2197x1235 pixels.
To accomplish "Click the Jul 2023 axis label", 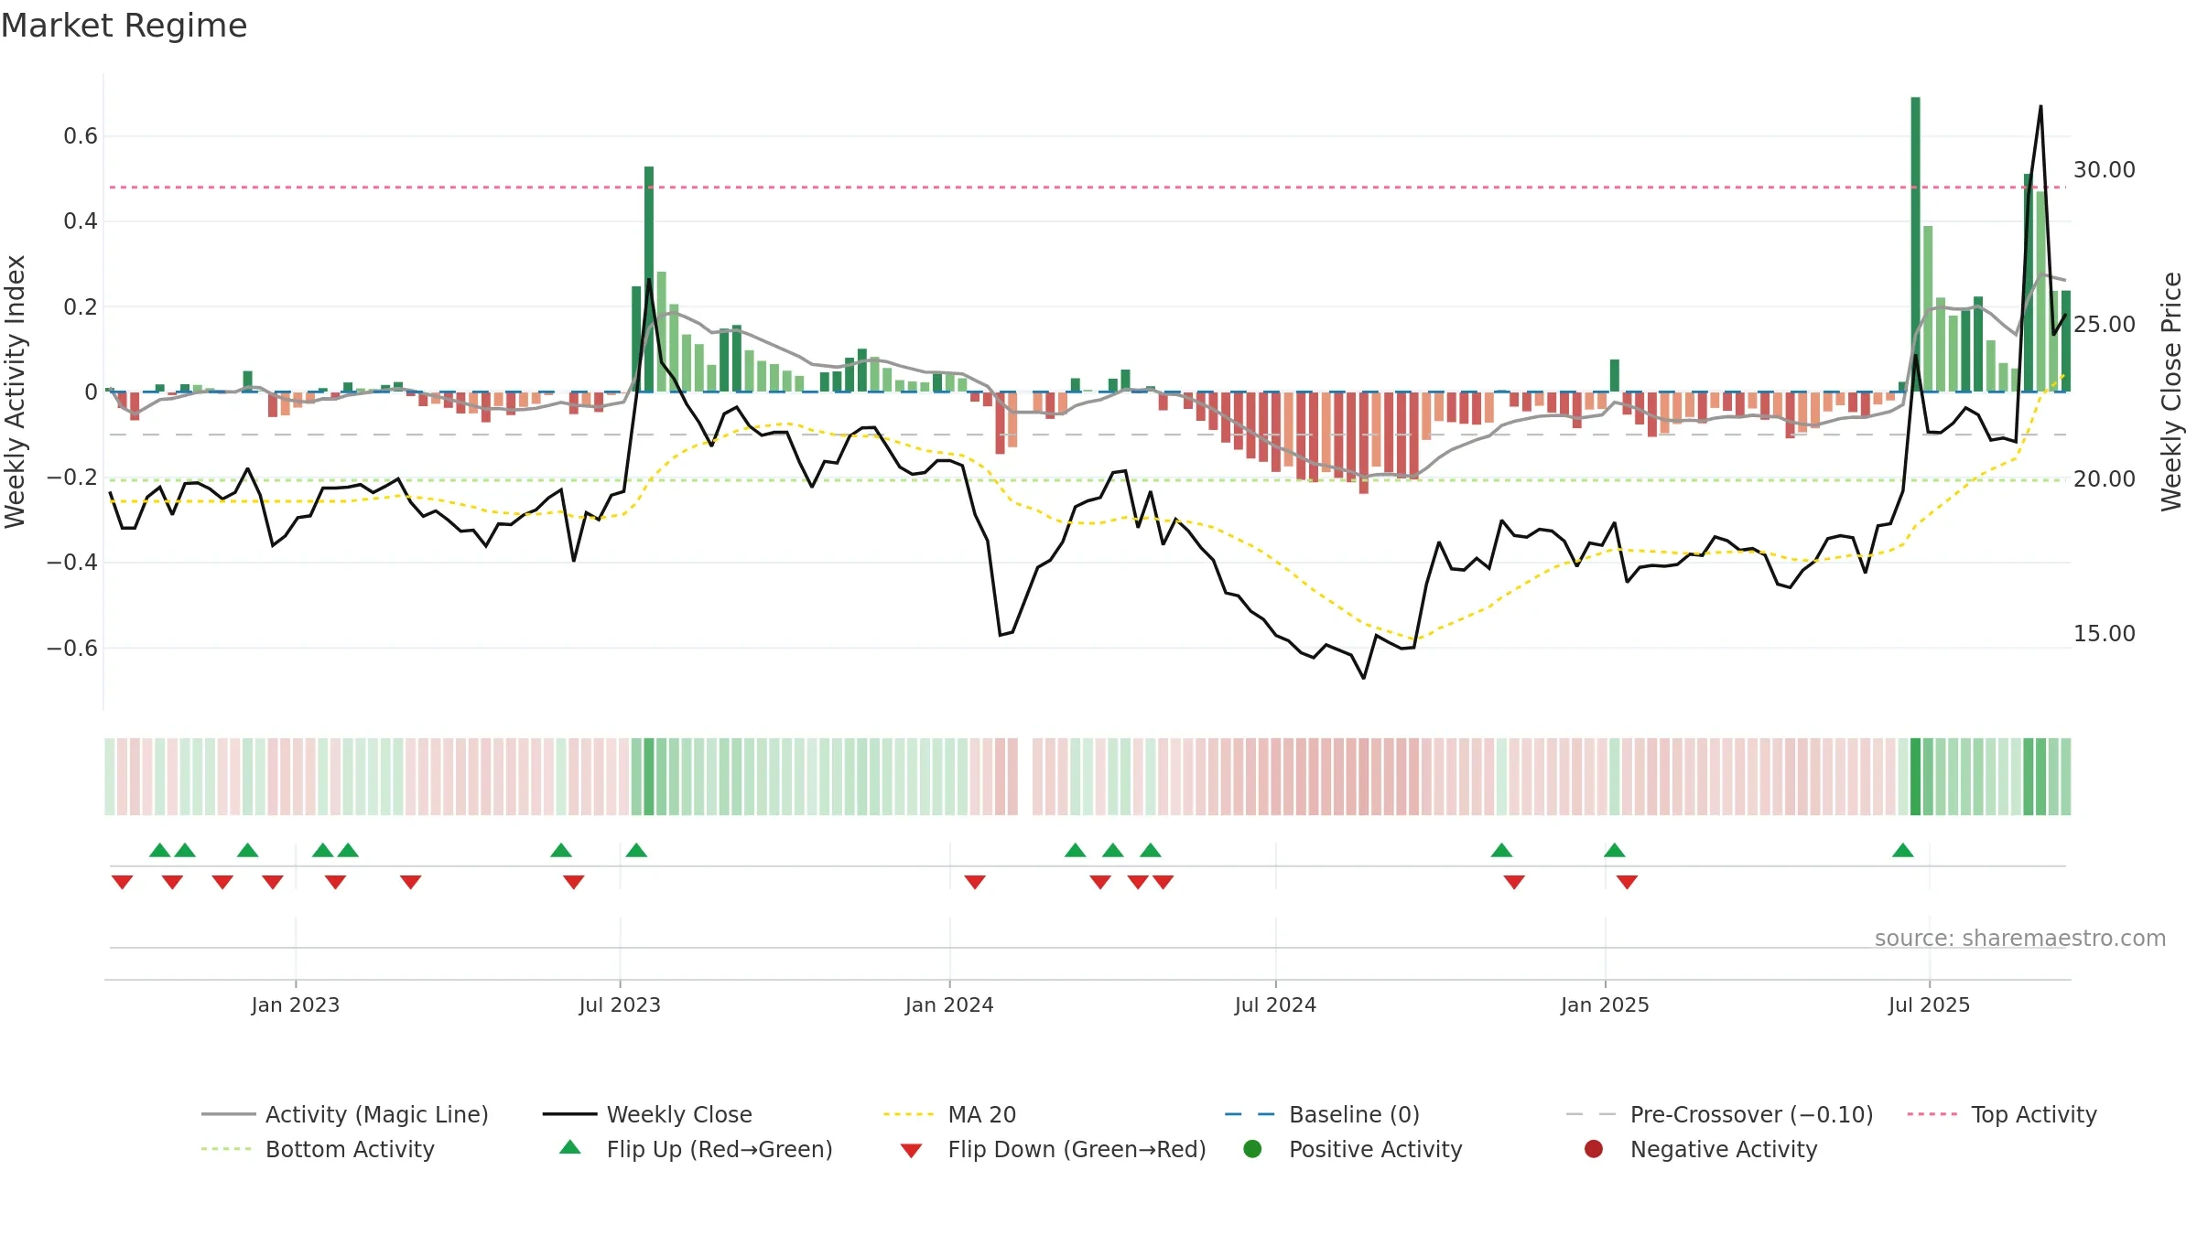I will point(620,1005).
